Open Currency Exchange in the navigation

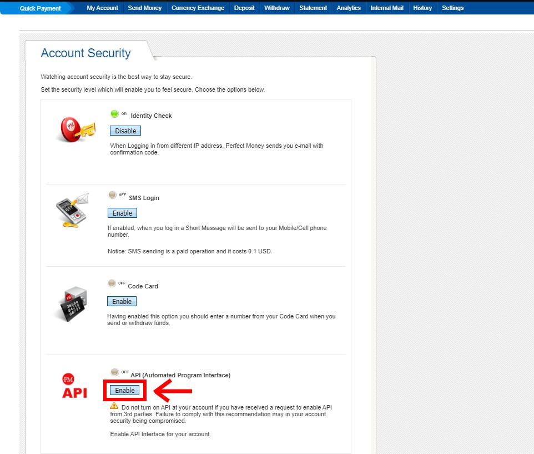pyautogui.click(x=198, y=8)
